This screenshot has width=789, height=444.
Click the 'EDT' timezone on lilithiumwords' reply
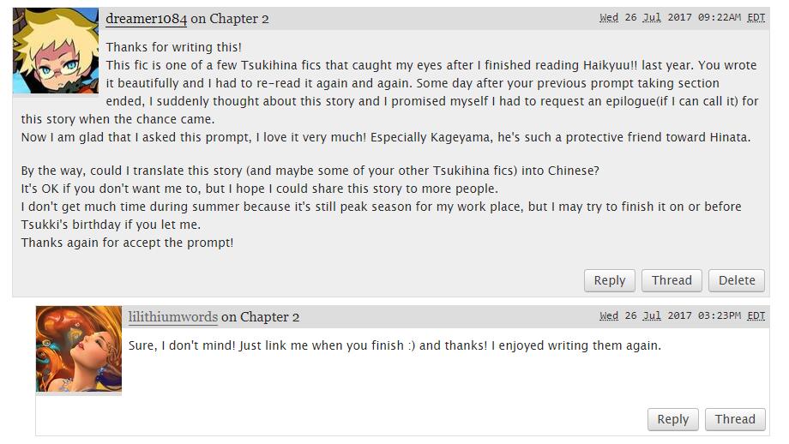tap(756, 316)
